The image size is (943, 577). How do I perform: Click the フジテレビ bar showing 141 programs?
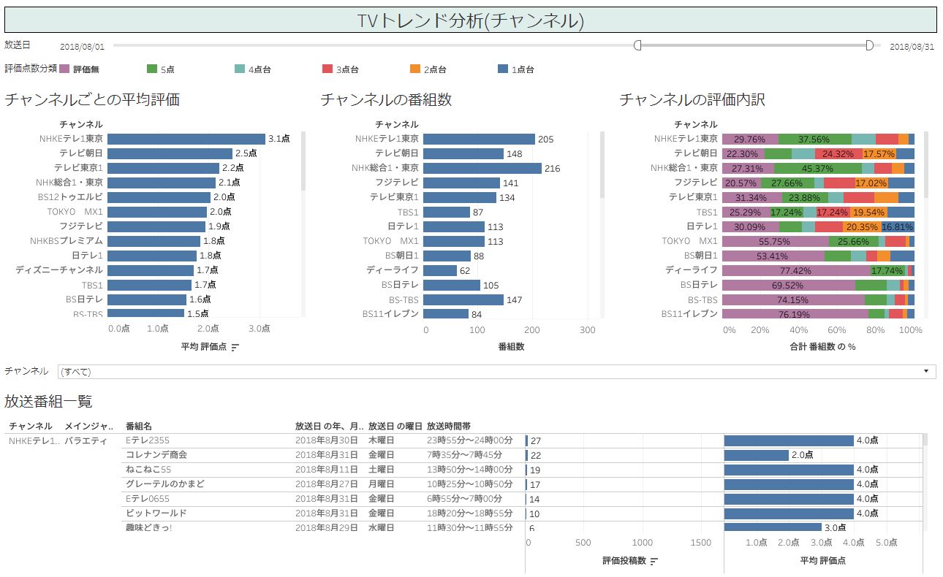point(461,183)
